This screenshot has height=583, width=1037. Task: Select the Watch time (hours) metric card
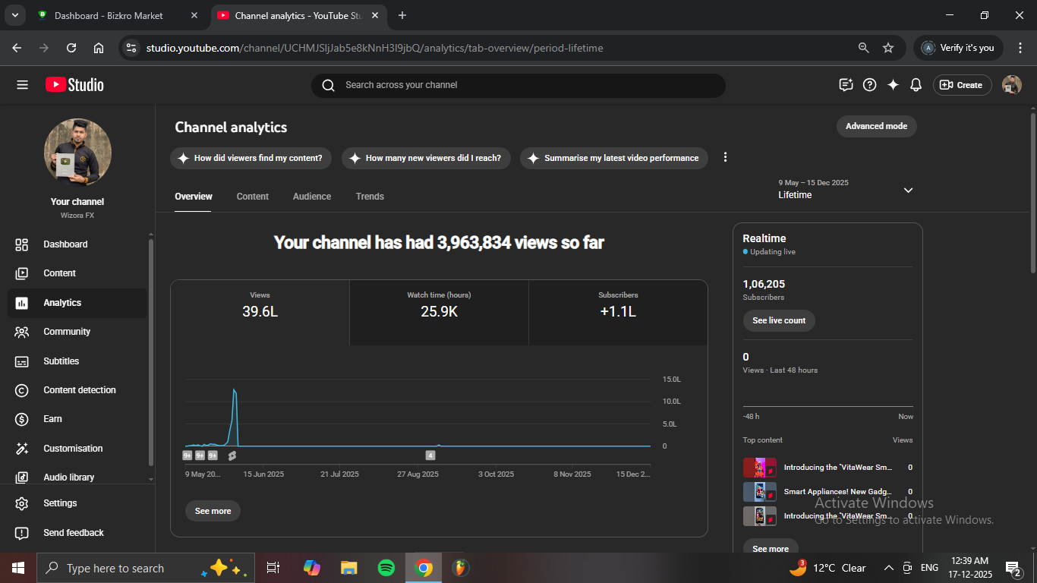click(x=439, y=305)
